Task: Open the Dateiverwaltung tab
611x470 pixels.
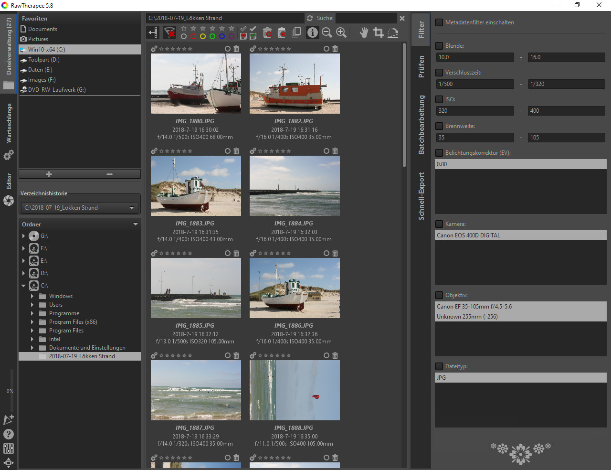Action: [x=9, y=53]
